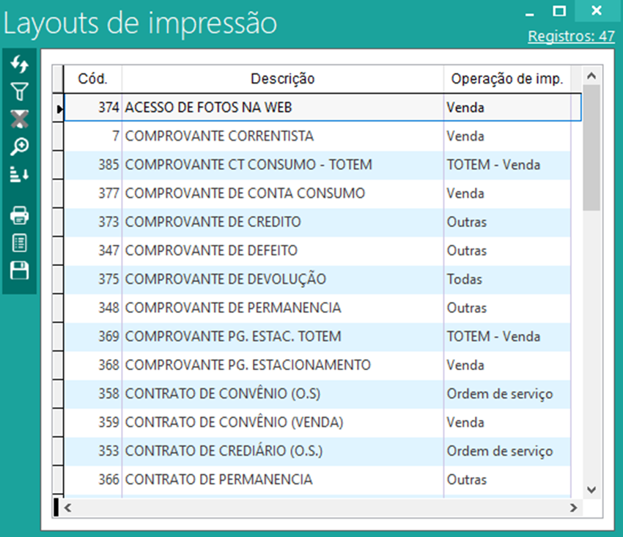Maximize the Layouts de impressão window

coord(559,10)
